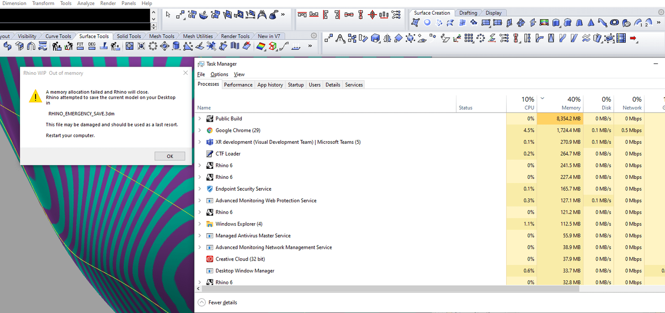Sort processes by the Disk column header
The height and width of the screenshot is (313, 665).
pyautogui.click(x=598, y=104)
